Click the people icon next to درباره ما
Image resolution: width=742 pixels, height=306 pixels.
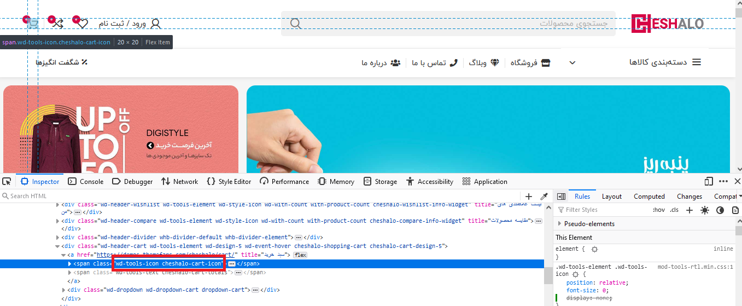[x=395, y=62]
